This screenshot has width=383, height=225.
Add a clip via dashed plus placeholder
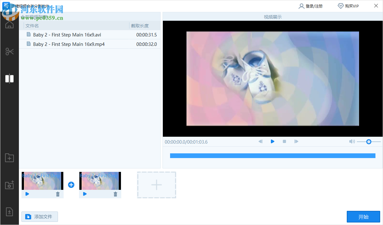(x=157, y=185)
